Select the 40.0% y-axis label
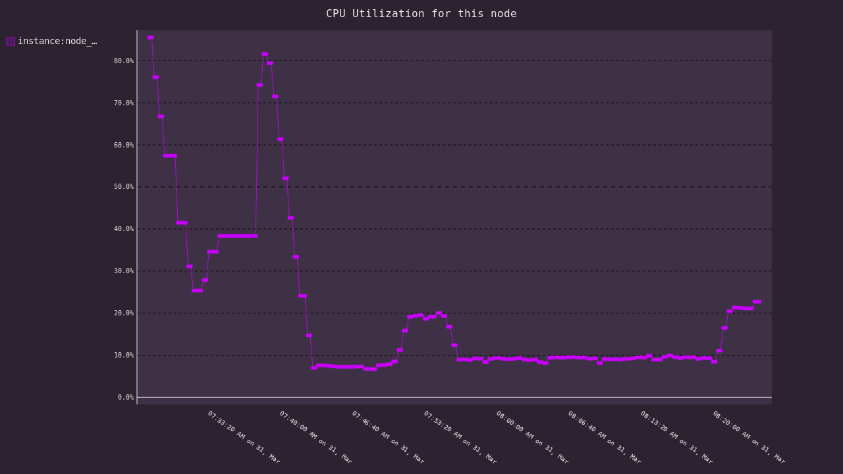 point(124,229)
